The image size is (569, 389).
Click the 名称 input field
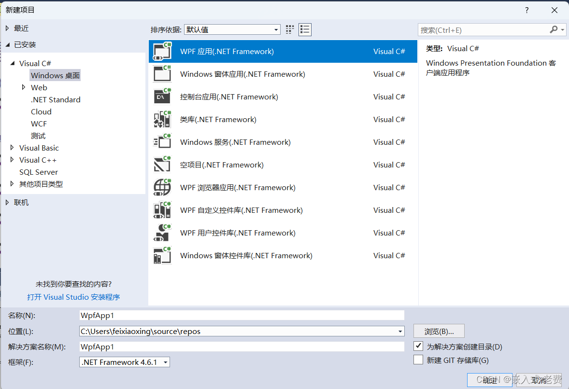242,316
